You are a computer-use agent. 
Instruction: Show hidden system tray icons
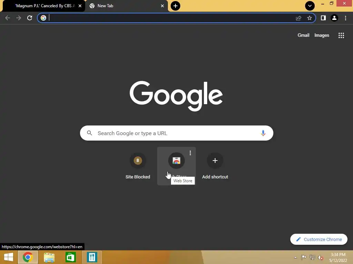click(x=295, y=257)
